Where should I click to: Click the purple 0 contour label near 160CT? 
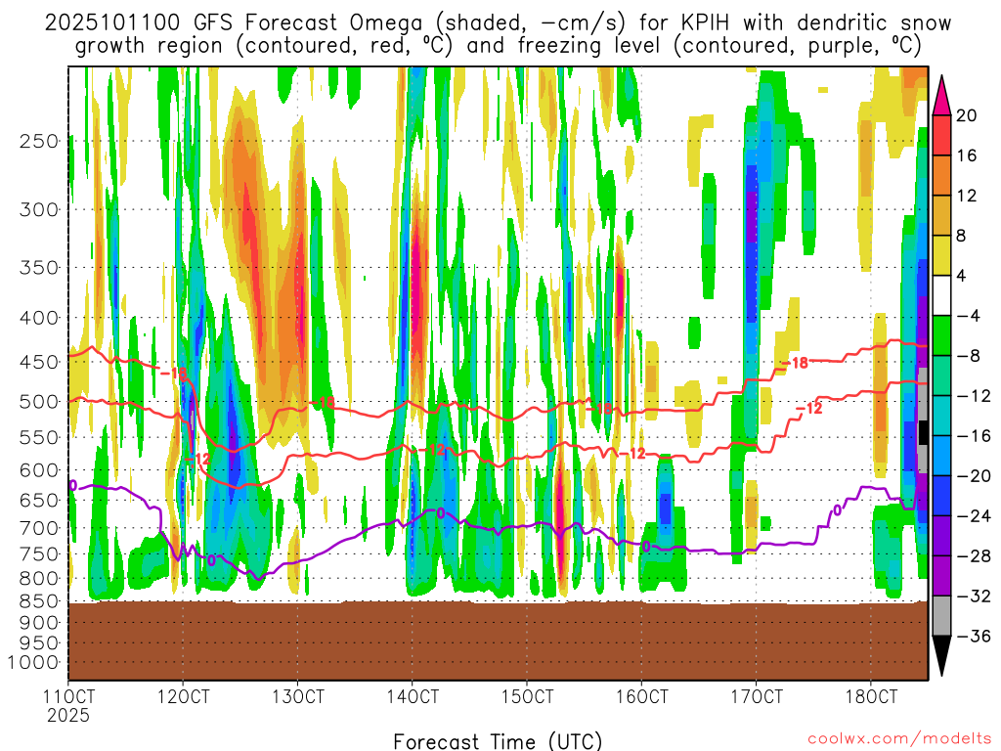646,547
